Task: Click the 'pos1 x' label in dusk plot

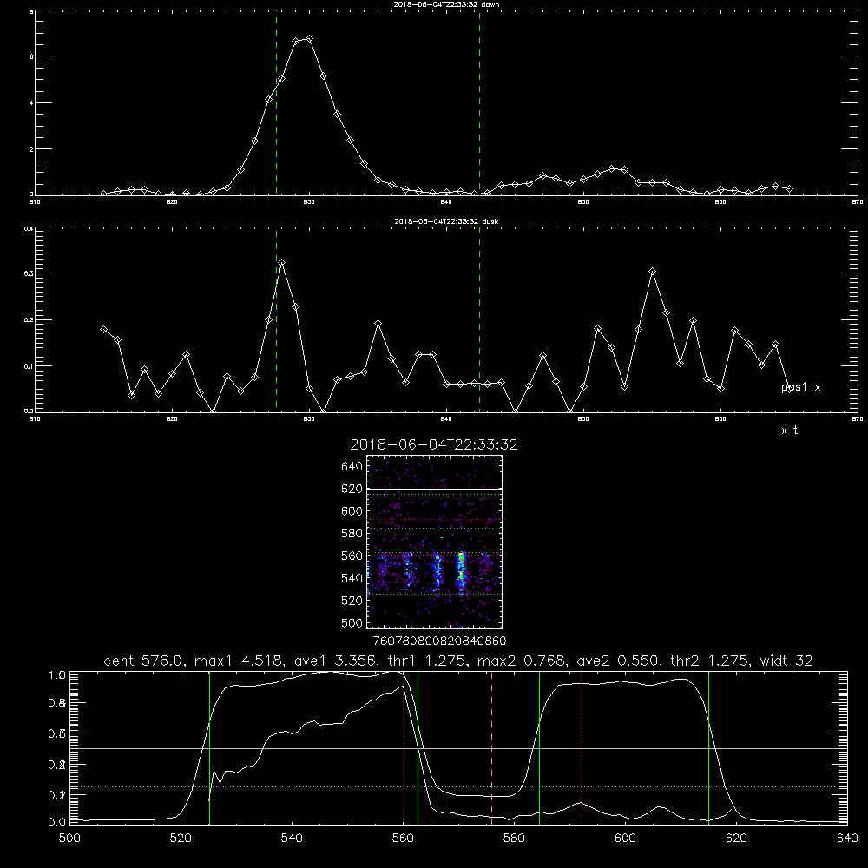Action: (801, 387)
